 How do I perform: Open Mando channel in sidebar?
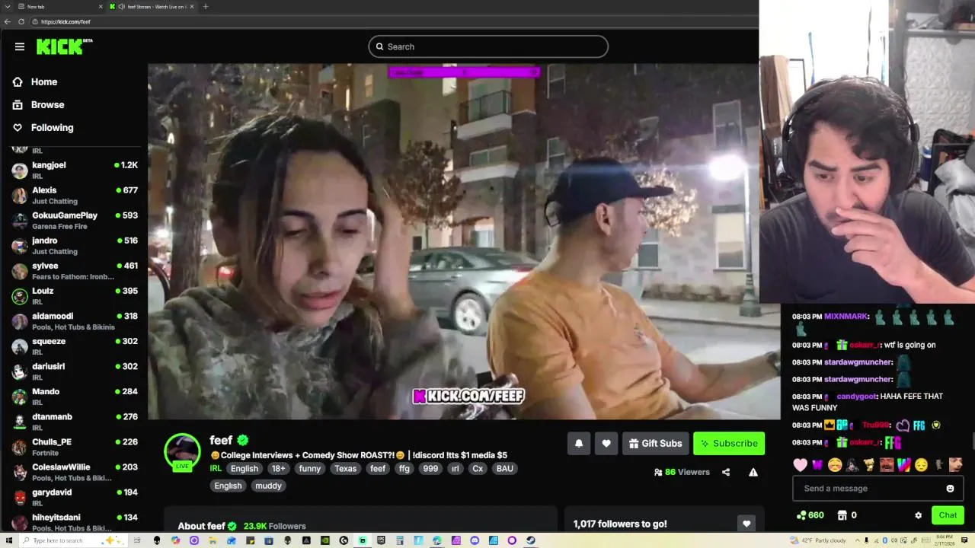pyautogui.click(x=75, y=396)
